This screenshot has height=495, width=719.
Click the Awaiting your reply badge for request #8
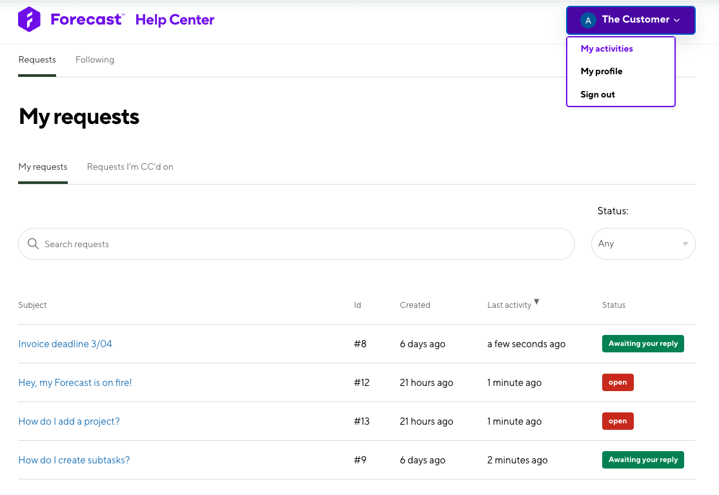(643, 344)
